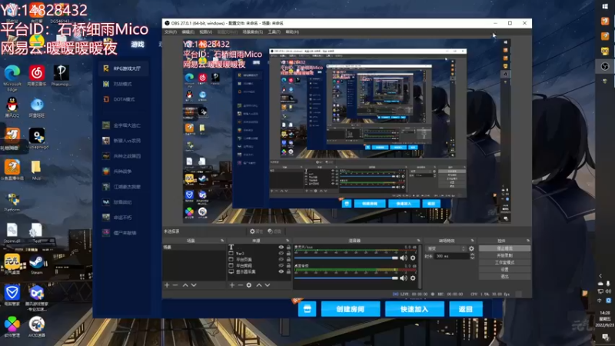Viewport: 615px width, 346px height.
Task: Open the 编辑(E) menu in OBS
Action: pyautogui.click(x=188, y=32)
